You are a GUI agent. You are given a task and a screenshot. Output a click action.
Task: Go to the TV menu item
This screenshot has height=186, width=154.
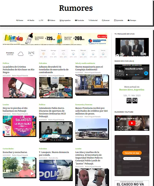pyautogui.click(x=41, y=20)
